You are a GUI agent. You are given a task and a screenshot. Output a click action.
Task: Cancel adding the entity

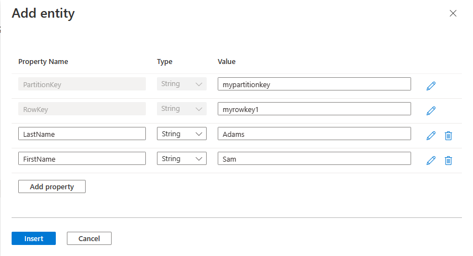(x=89, y=238)
